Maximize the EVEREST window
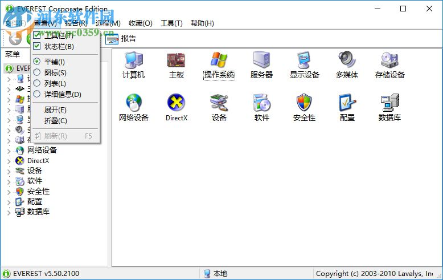The width and height of the screenshot is (443, 280). pyautogui.click(x=403, y=9)
